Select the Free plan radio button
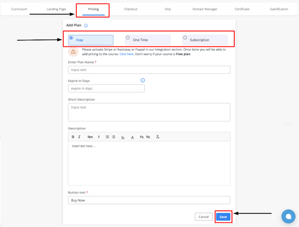This screenshot has width=299, height=227. 71,38
